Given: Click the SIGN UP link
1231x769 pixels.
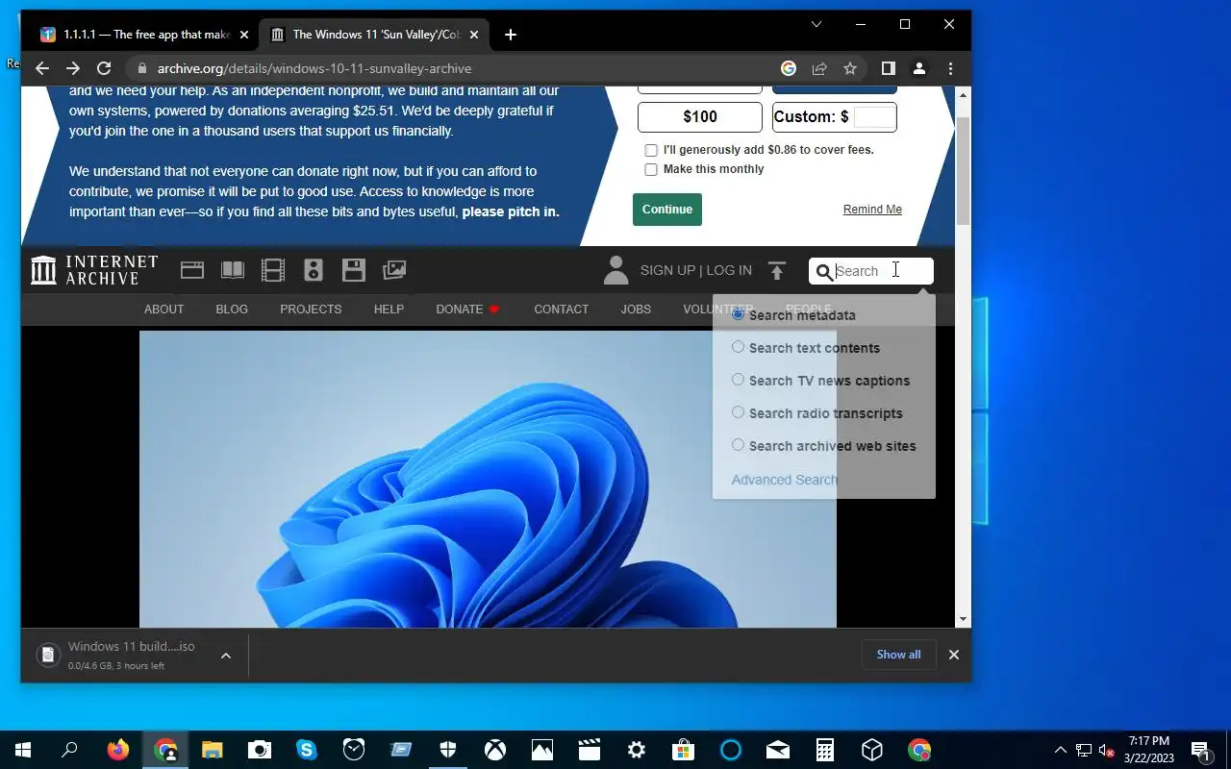Looking at the screenshot, I should coord(667,270).
